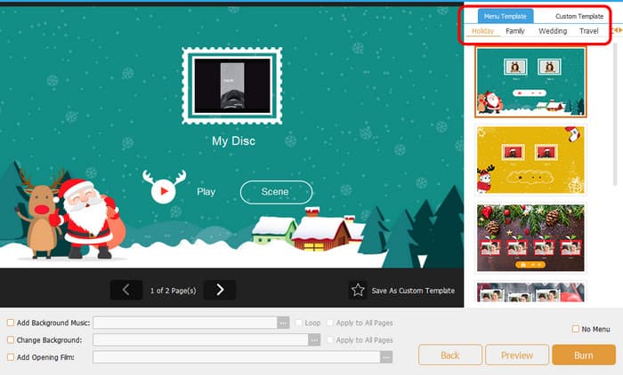Click the Scene button in menu
The height and width of the screenshot is (375, 623).
[276, 192]
